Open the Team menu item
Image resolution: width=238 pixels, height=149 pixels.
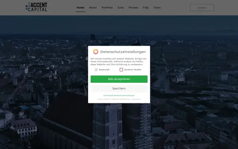pyautogui.click(x=157, y=8)
